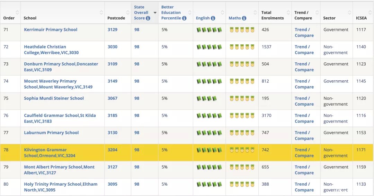Sort by Better Education Percentile arrows
The height and width of the screenshot is (196, 374).
click(x=190, y=12)
